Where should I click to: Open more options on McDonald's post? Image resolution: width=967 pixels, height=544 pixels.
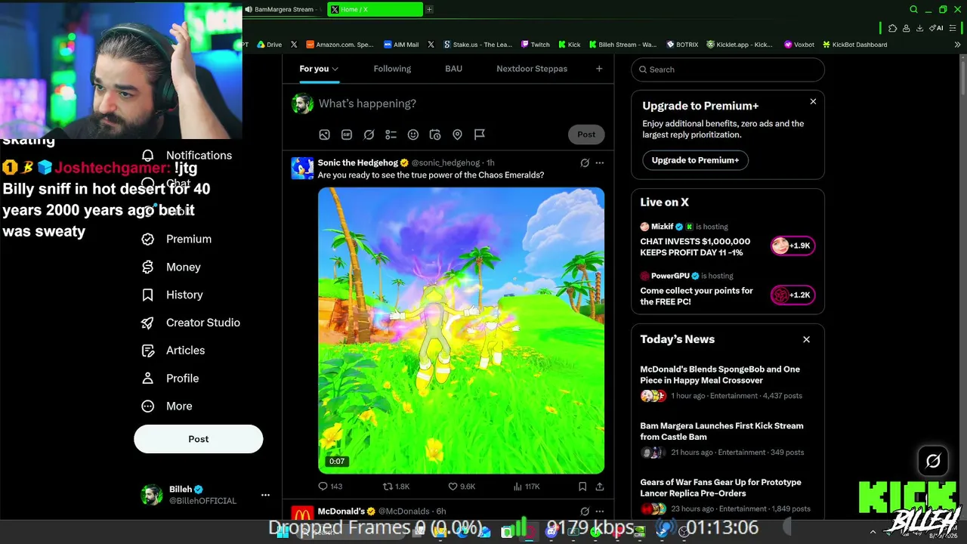600,512
